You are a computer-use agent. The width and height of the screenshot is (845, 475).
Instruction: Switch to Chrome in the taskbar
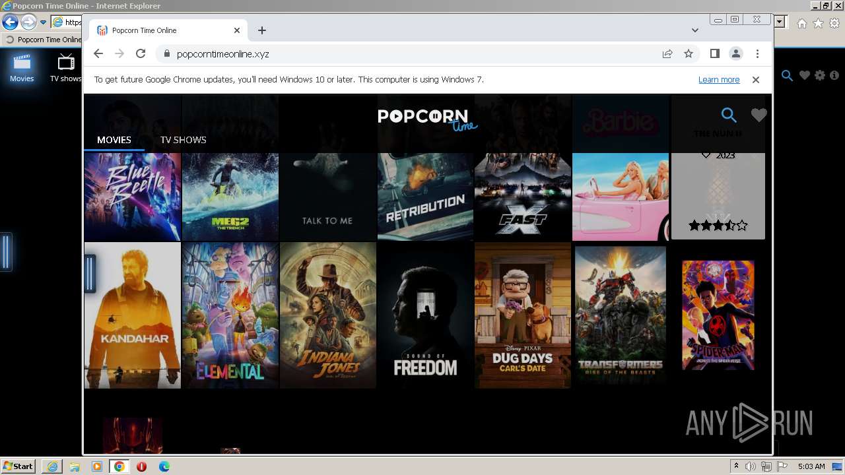pos(119,466)
